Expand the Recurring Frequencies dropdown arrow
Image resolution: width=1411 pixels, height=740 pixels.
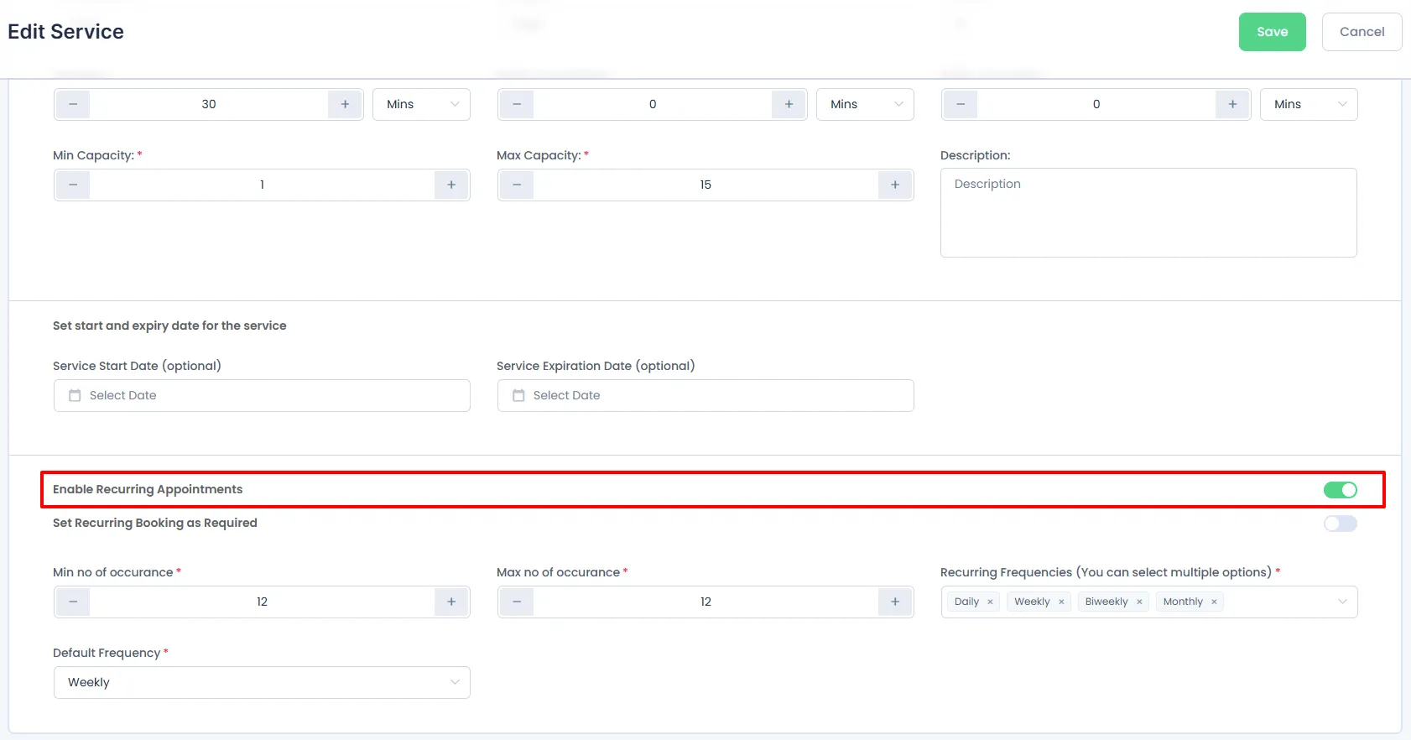1342,602
